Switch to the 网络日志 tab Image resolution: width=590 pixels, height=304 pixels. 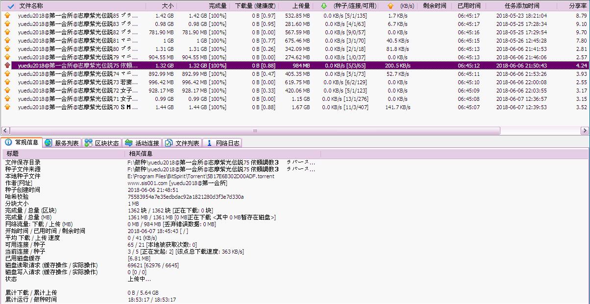pos(222,143)
